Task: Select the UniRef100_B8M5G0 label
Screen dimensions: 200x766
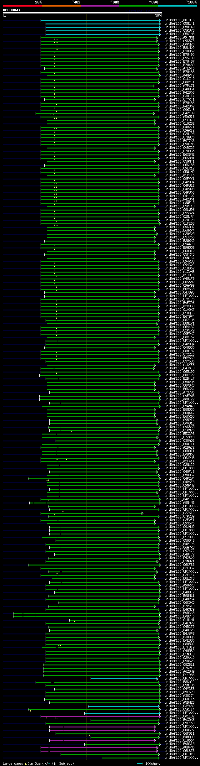Action: tap(179, 410)
